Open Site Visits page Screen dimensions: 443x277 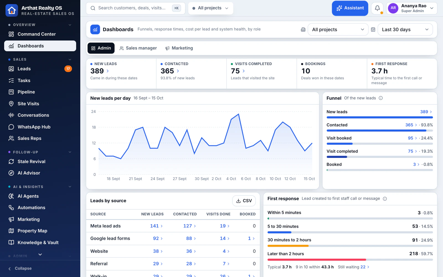point(40,104)
